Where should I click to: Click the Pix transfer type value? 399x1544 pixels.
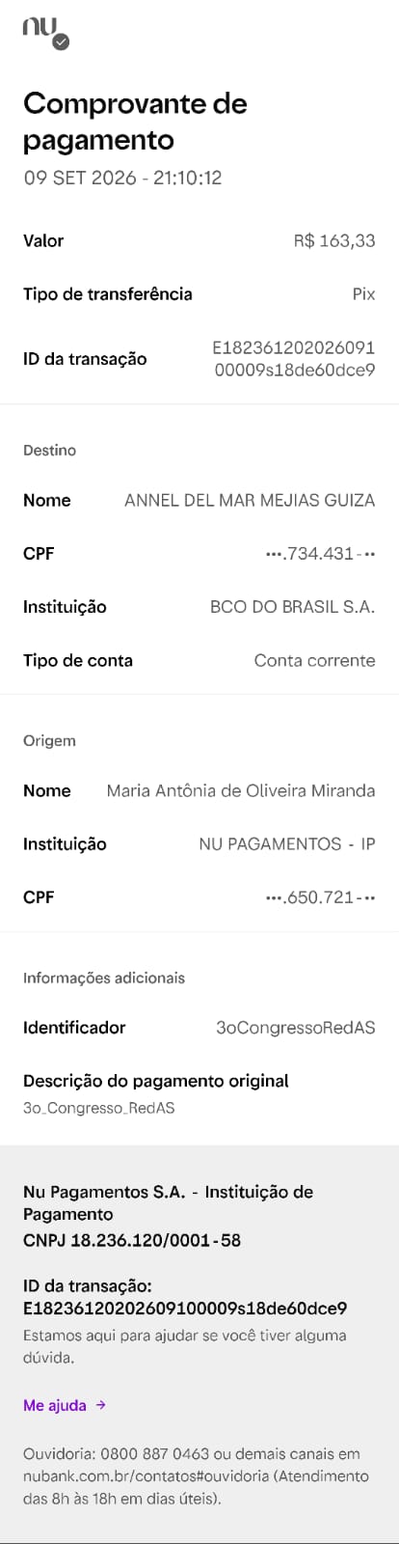(363, 294)
